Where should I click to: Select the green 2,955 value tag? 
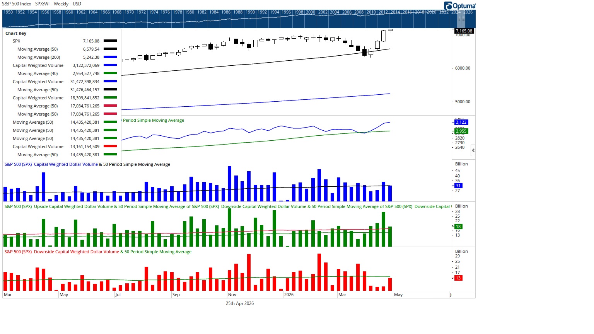[x=461, y=131]
